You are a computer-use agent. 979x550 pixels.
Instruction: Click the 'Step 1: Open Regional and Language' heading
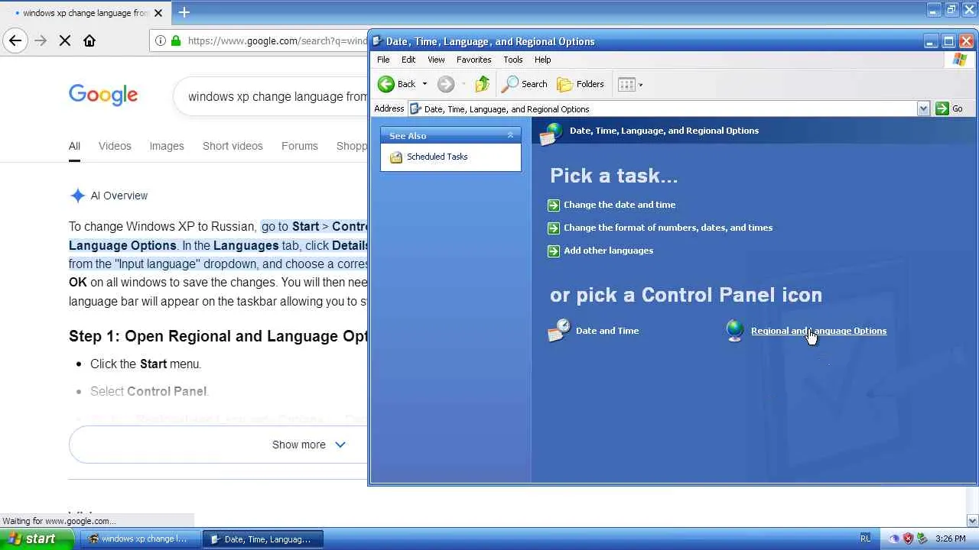[219, 336]
